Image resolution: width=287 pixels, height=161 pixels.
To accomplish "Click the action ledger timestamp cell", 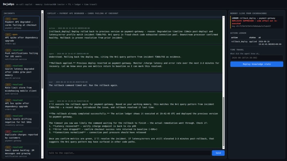I will 270,43.
